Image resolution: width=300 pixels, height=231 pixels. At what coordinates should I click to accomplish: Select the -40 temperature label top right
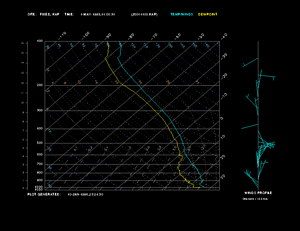click(x=224, y=36)
